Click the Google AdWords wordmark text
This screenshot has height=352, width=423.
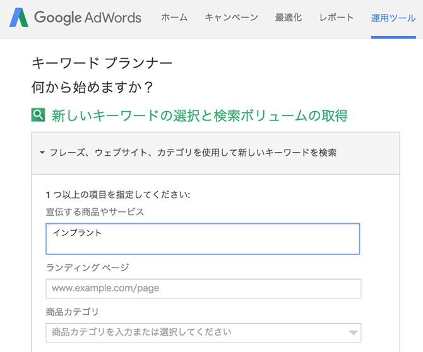click(88, 18)
